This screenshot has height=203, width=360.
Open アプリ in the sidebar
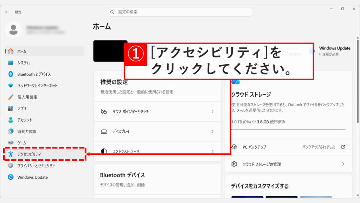pyautogui.click(x=45, y=108)
